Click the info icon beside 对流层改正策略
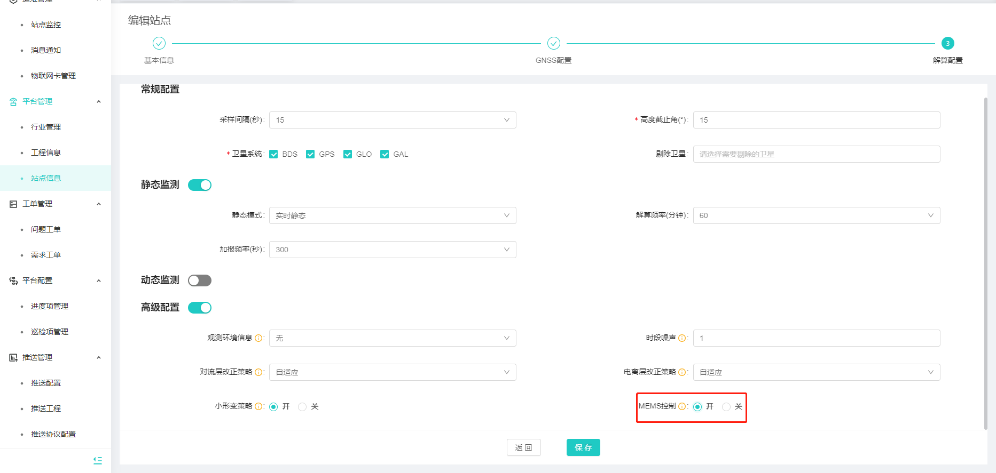 pyautogui.click(x=258, y=372)
